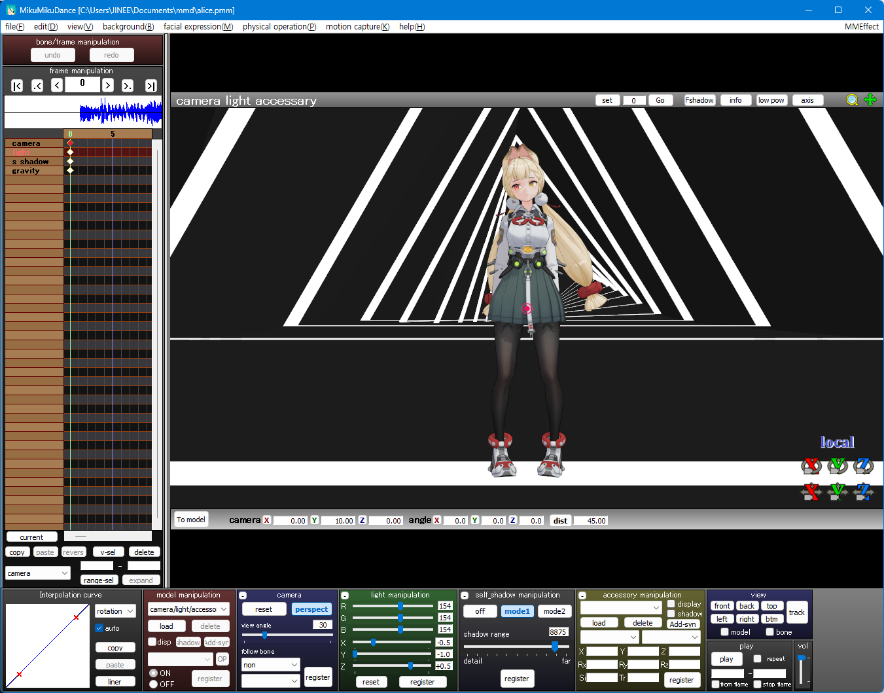Collapse the self_shadow manipulation panel
The image size is (884, 693).
point(465,595)
